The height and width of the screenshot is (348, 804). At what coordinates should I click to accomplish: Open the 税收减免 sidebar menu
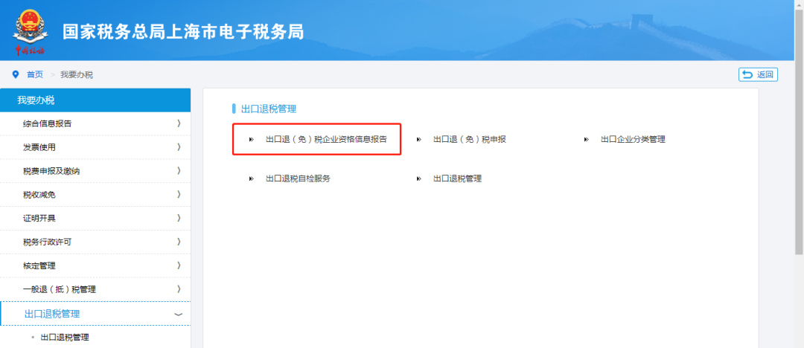click(x=95, y=195)
